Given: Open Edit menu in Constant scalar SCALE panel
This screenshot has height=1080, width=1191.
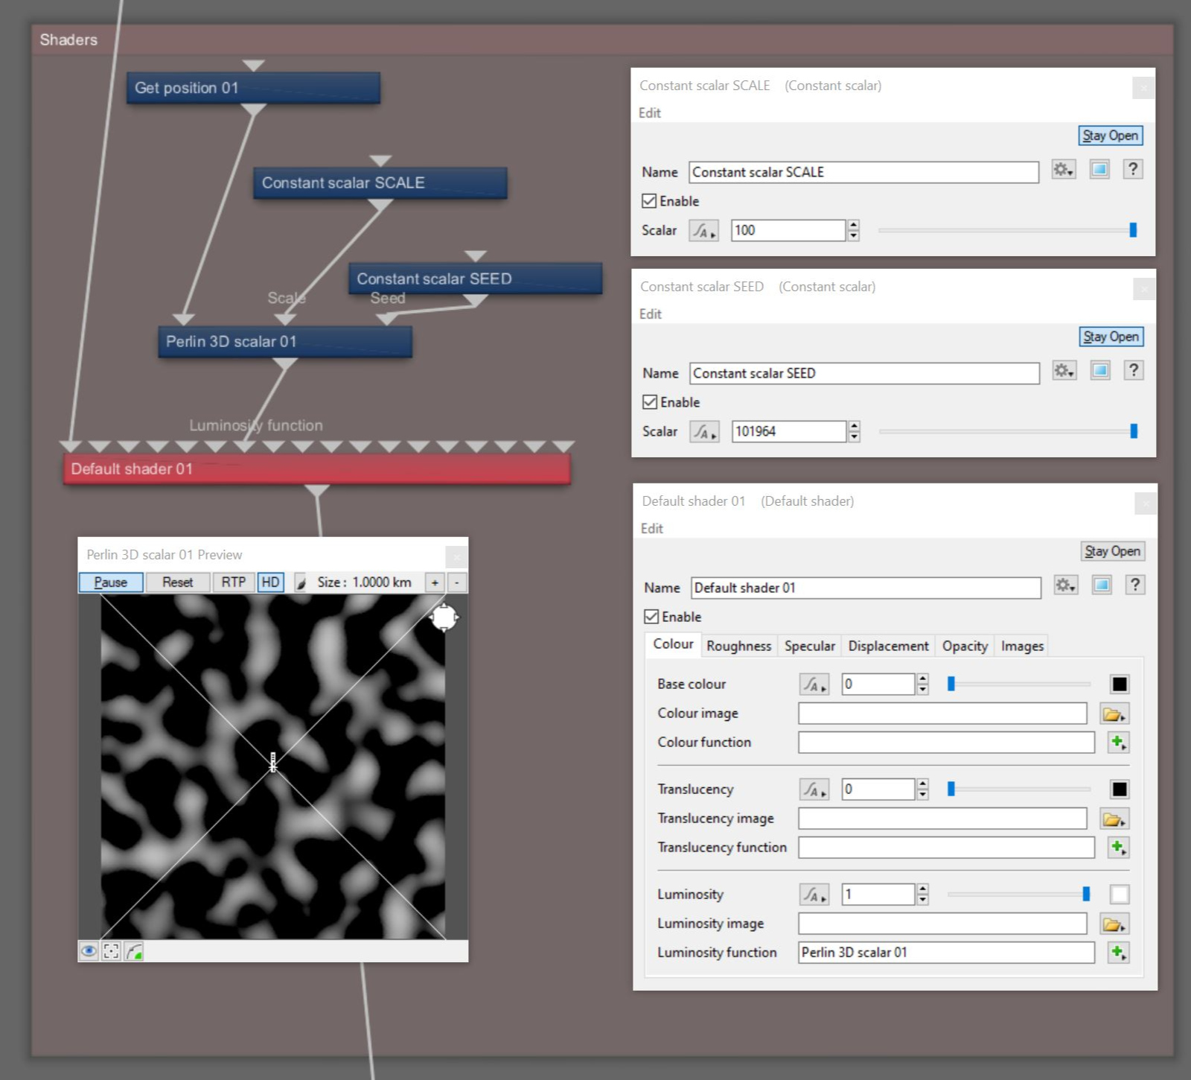Looking at the screenshot, I should point(649,112).
